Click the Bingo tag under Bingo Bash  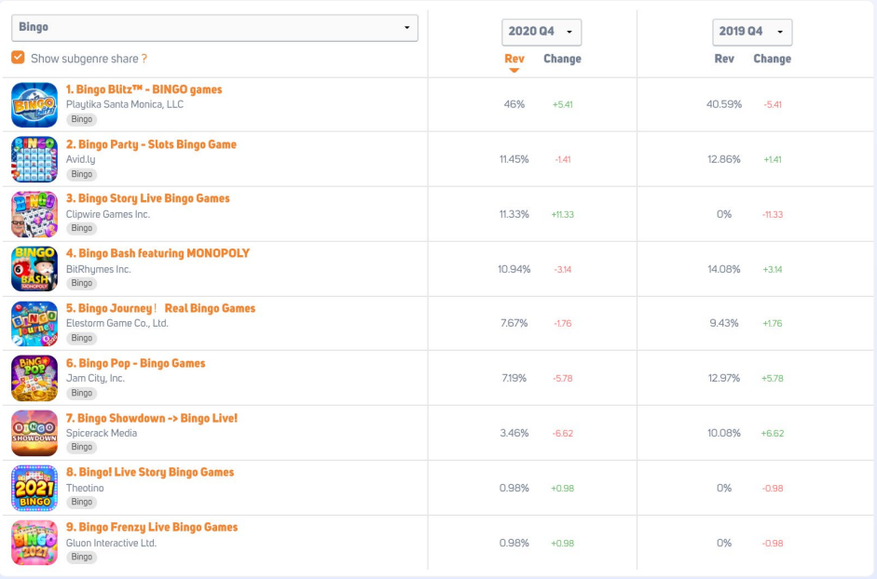[x=82, y=283]
